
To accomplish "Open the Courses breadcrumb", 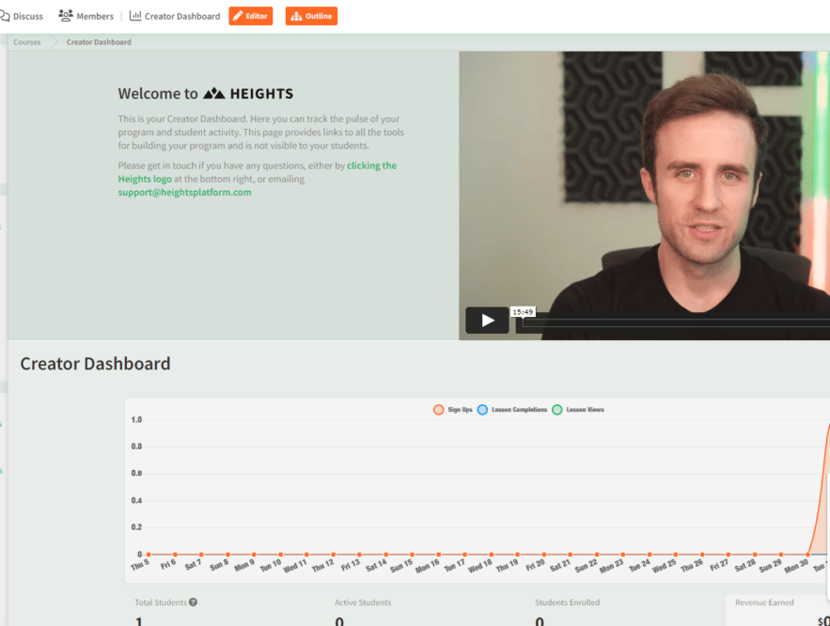I will click(26, 41).
